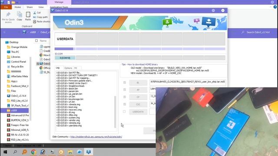Open File Explorer from the taskbar

click(x=70, y=152)
